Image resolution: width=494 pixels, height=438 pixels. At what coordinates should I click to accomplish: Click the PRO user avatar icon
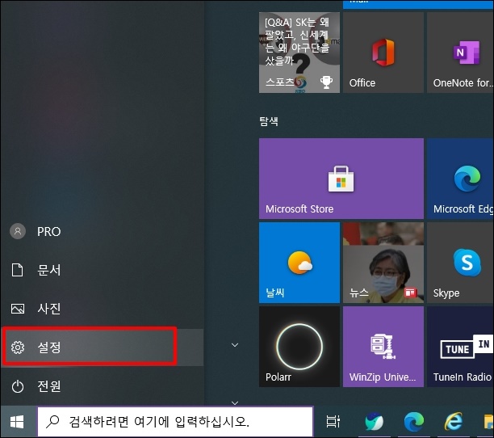coord(18,231)
